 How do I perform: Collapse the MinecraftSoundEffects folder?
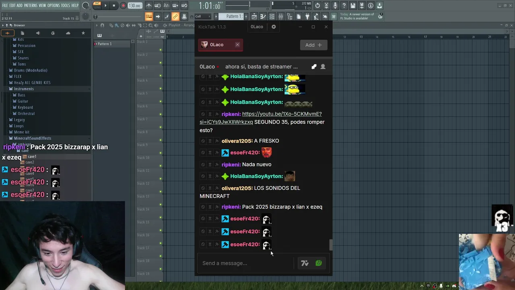click(33, 138)
